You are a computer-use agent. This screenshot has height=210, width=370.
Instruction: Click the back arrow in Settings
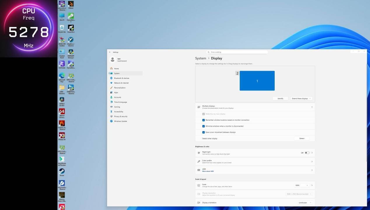(110, 52)
